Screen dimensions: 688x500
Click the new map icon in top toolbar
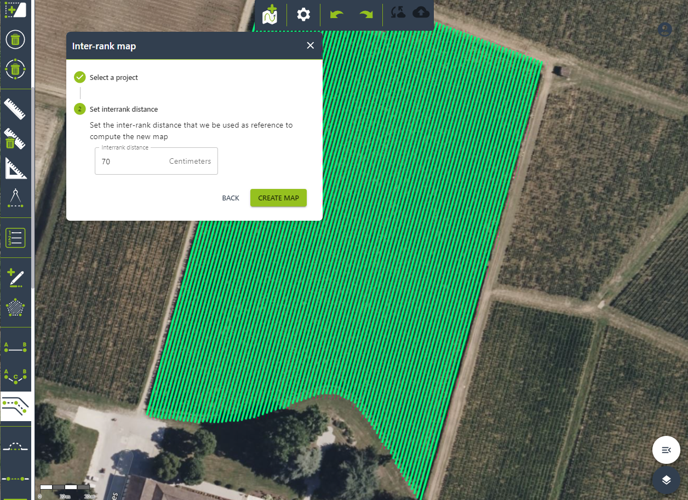tap(270, 14)
